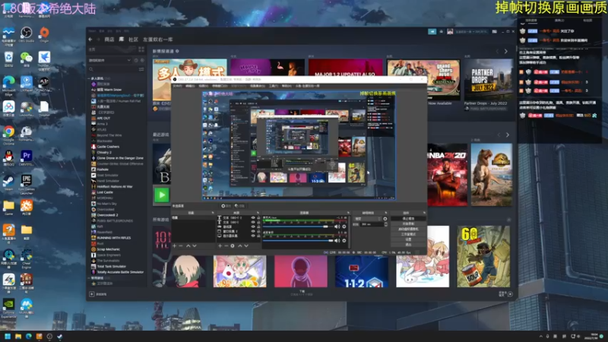The width and height of the screenshot is (608, 342).
Task: Open the Steam menu in the Steam window
Action: coord(92,31)
